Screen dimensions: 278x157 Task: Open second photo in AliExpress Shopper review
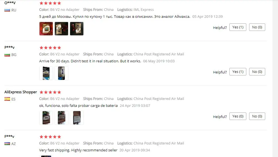click(61, 118)
